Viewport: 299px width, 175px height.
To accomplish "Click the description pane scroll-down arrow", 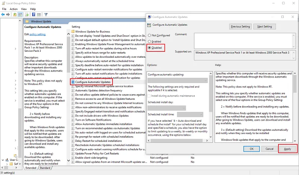I will [68, 160].
